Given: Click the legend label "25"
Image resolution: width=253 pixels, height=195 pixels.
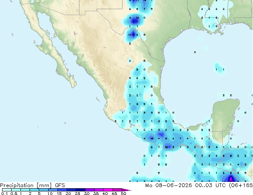Looking at the screenshot, I should click(x=77, y=193).
